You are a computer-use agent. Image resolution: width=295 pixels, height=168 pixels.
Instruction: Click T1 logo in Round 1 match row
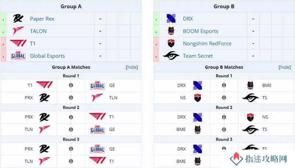[45, 85]
